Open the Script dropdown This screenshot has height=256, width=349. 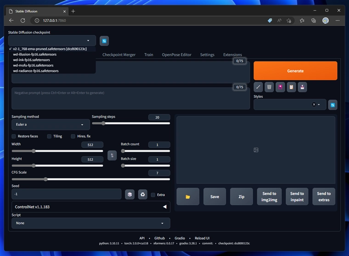coord(90,223)
